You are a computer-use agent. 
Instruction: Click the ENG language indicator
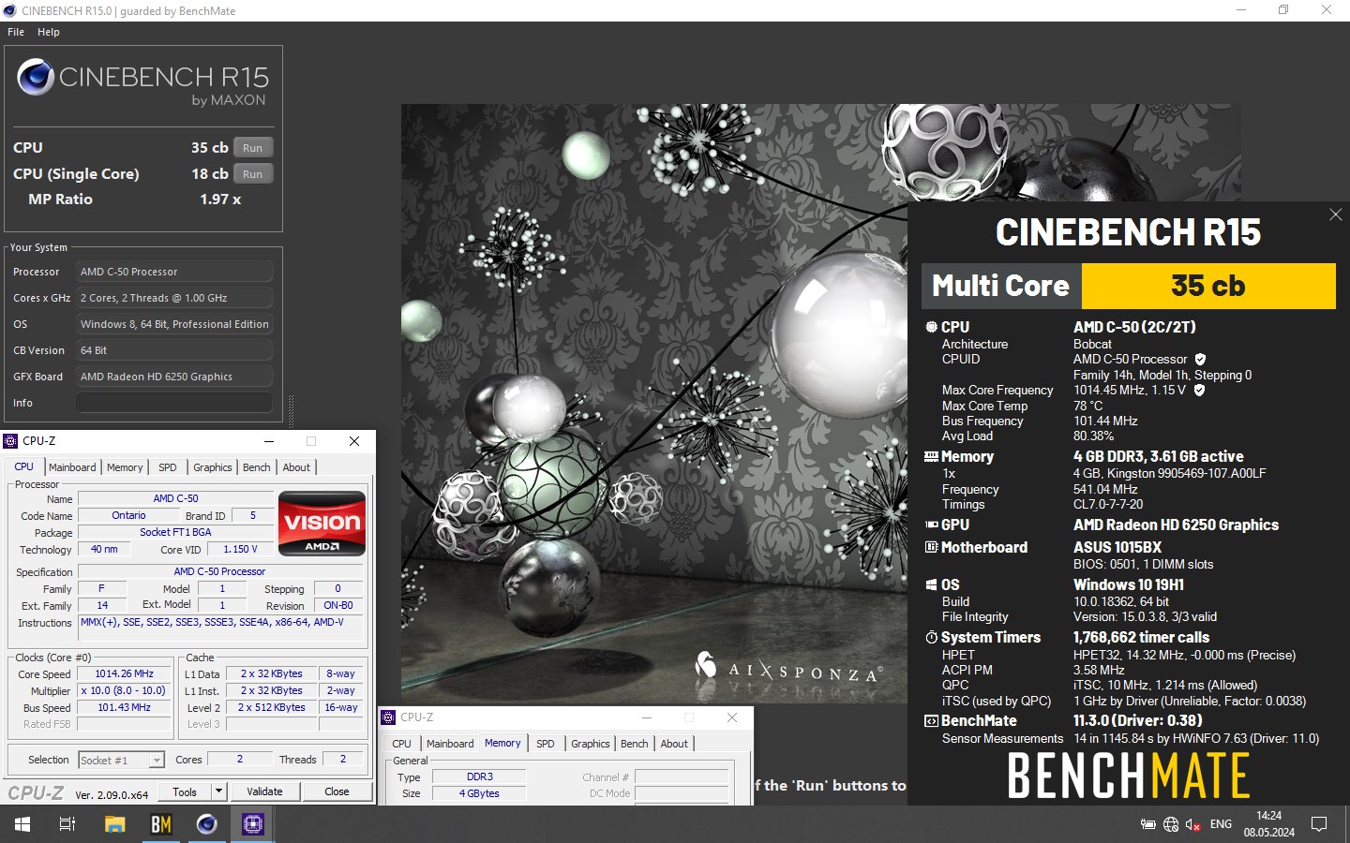(x=1221, y=824)
